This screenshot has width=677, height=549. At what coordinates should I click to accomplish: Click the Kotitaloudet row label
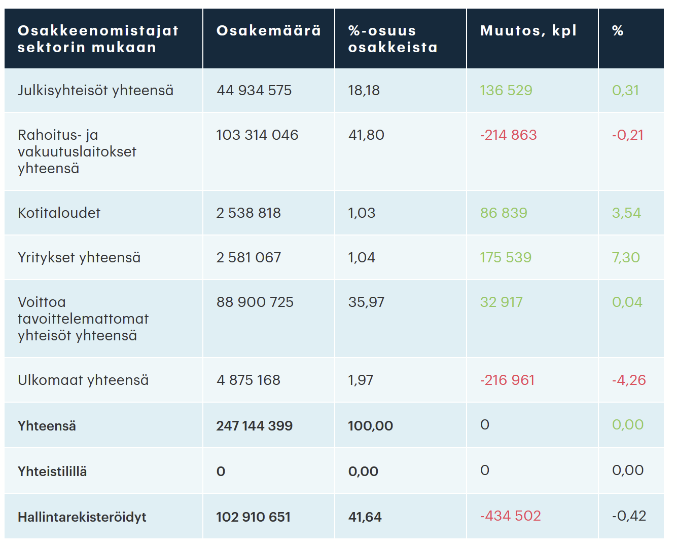click(x=59, y=213)
